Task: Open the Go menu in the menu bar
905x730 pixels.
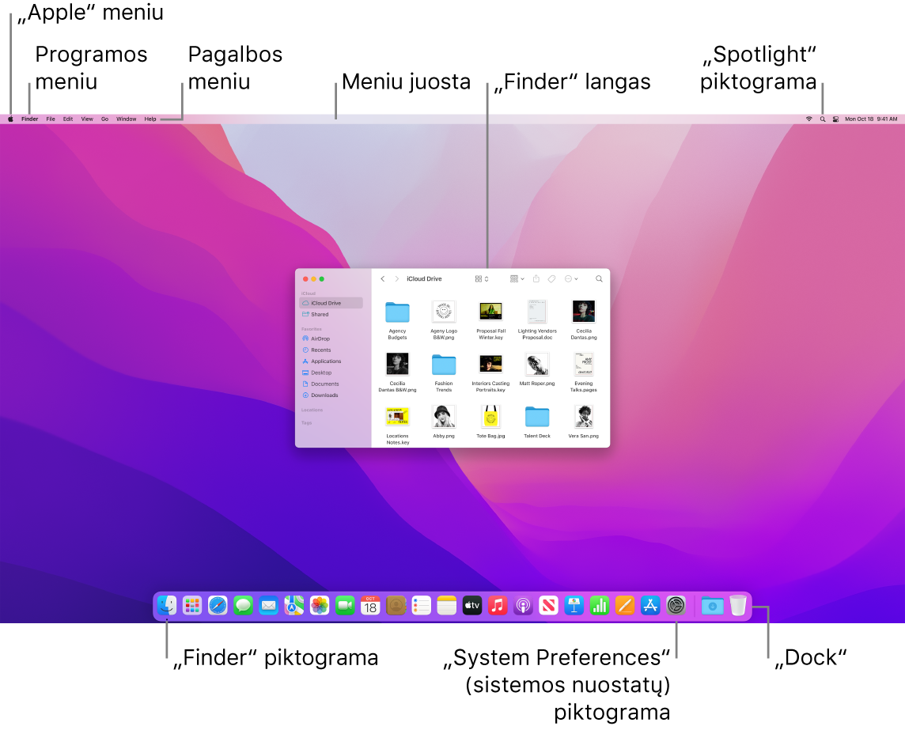Action: [104, 118]
